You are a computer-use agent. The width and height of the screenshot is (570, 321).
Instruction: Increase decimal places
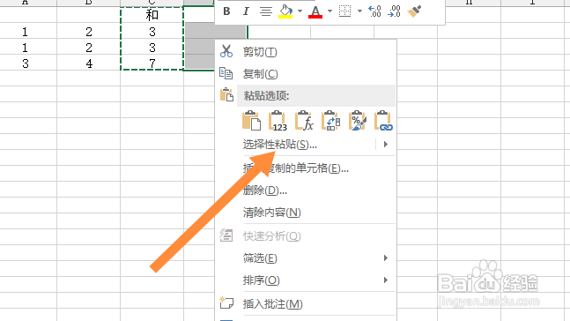pyautogui.click(x=374, y=11)
